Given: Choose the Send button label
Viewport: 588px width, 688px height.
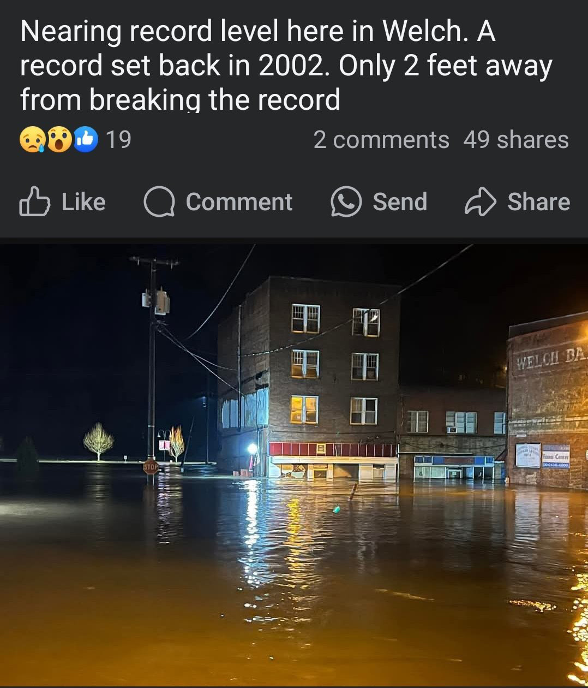Looking at the screenshot, I should tap(400, 202).
